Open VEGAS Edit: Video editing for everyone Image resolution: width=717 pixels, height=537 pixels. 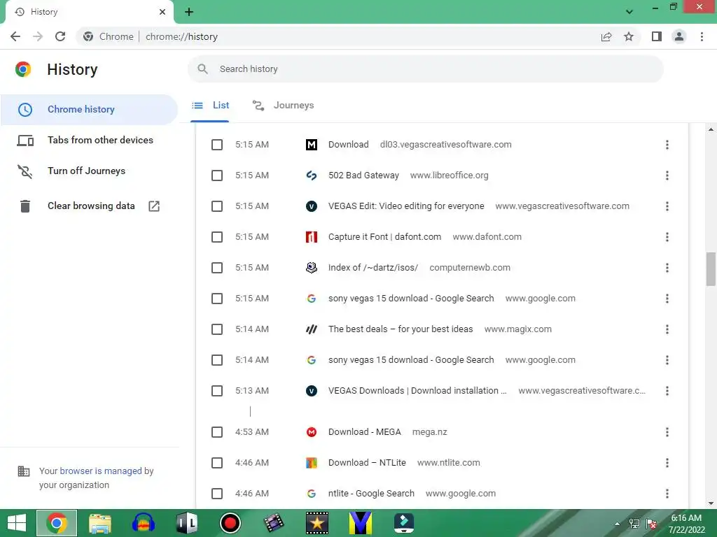click(406, 206)
